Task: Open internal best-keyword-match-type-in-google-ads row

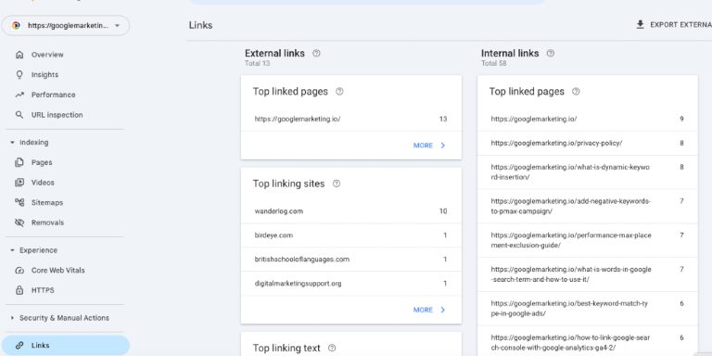Action: [588, 309]
